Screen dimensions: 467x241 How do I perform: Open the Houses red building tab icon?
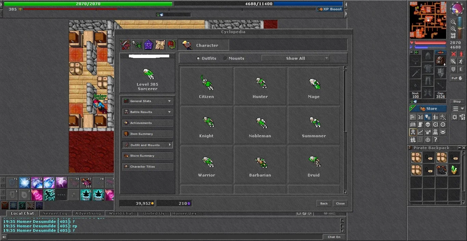[172, 45]
